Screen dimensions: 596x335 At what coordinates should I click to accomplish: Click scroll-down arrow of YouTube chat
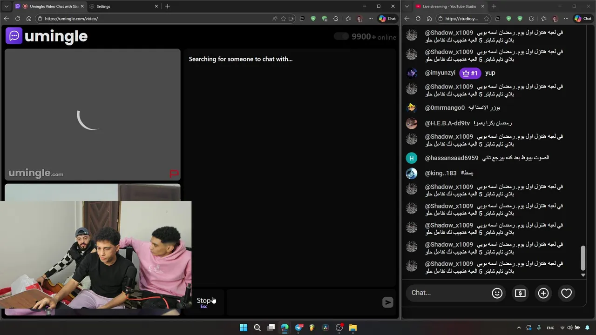coord(583,275)
